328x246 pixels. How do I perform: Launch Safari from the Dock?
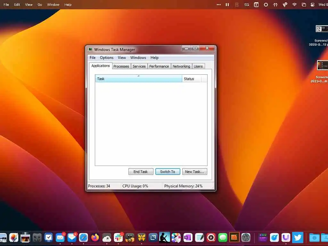pyautogui.click(x=84, y=238)
